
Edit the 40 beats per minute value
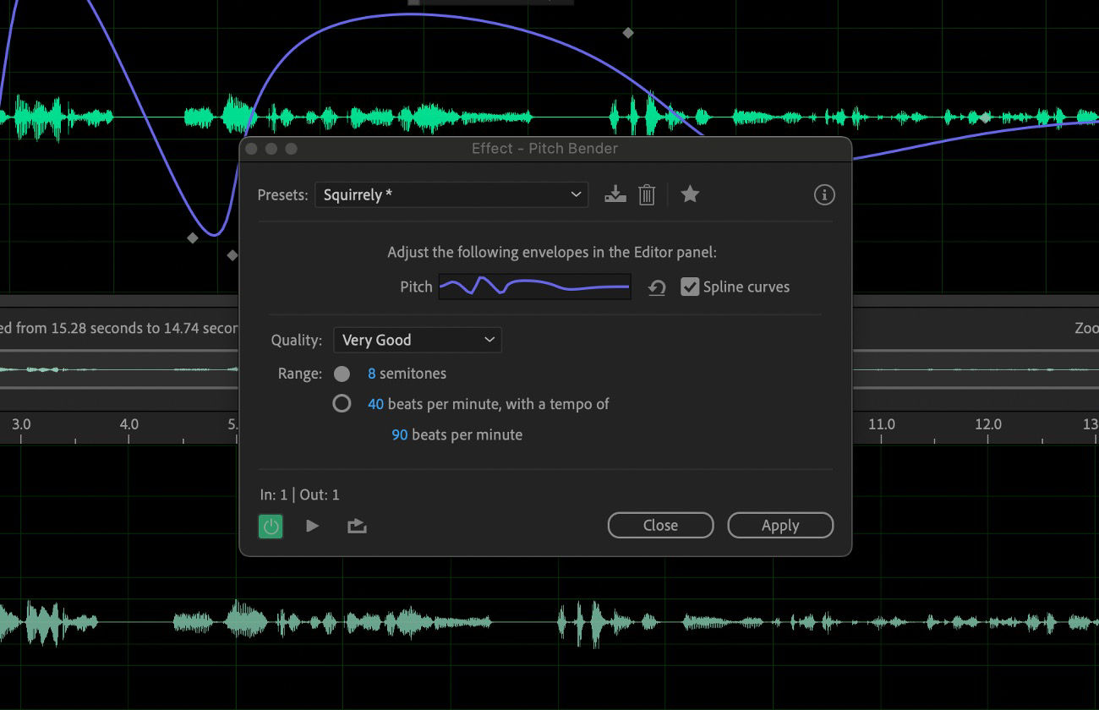pyautogui.click(x=376, y=403)
